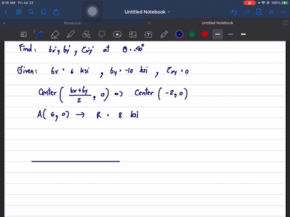Tap the handwritten Center (-2, 0)
Viewport: 290px width, 217px height.
161,93
